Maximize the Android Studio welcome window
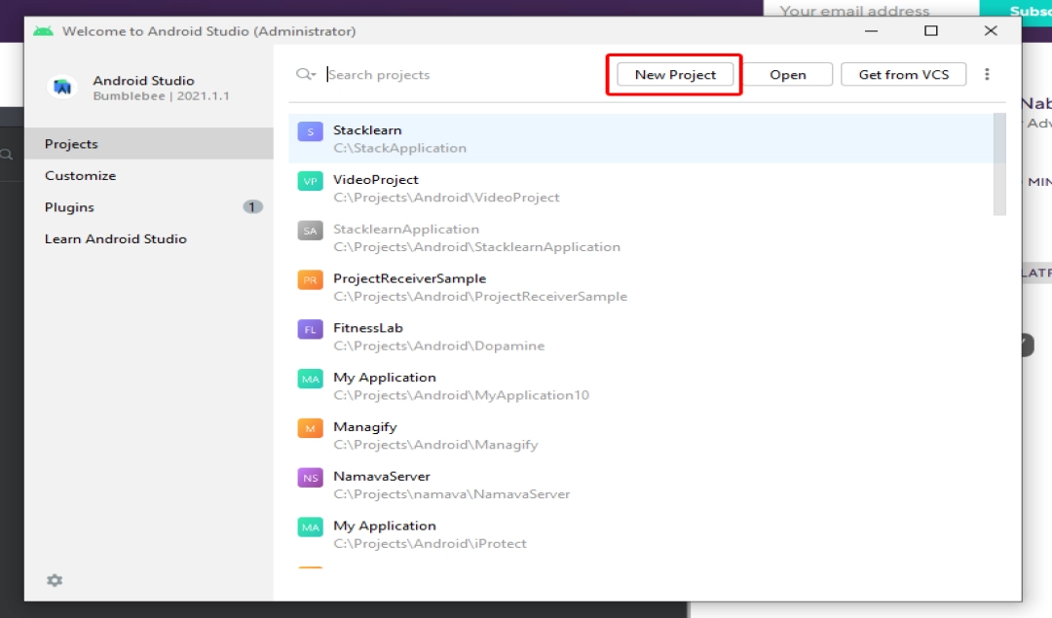1052x618 pixels. (x=930, y=31)
